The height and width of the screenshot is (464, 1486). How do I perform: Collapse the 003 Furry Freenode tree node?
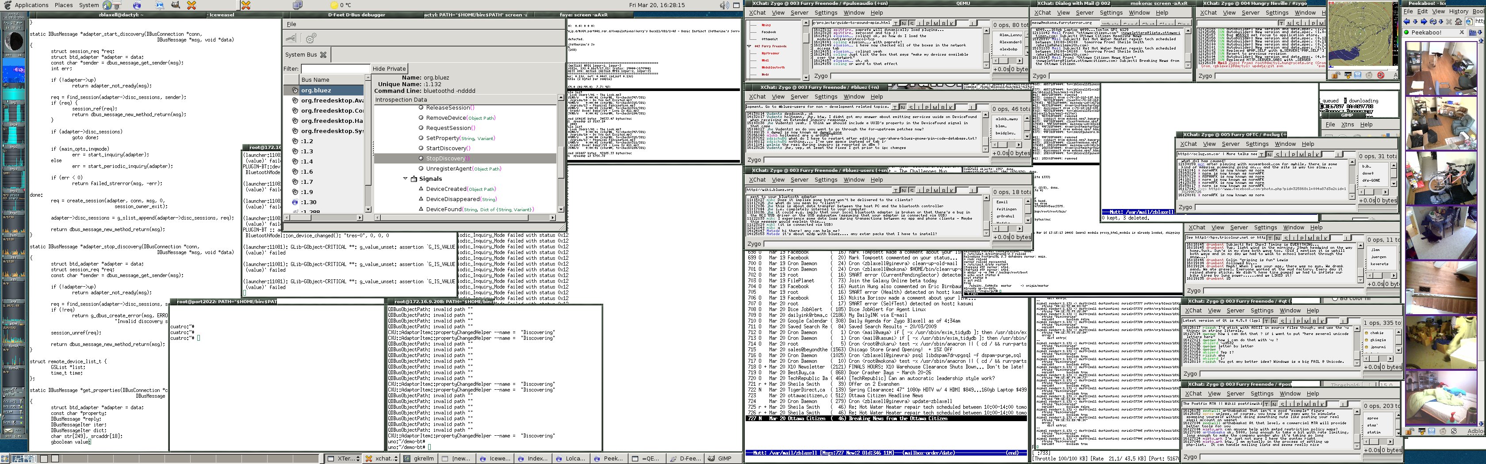[749, 46]
